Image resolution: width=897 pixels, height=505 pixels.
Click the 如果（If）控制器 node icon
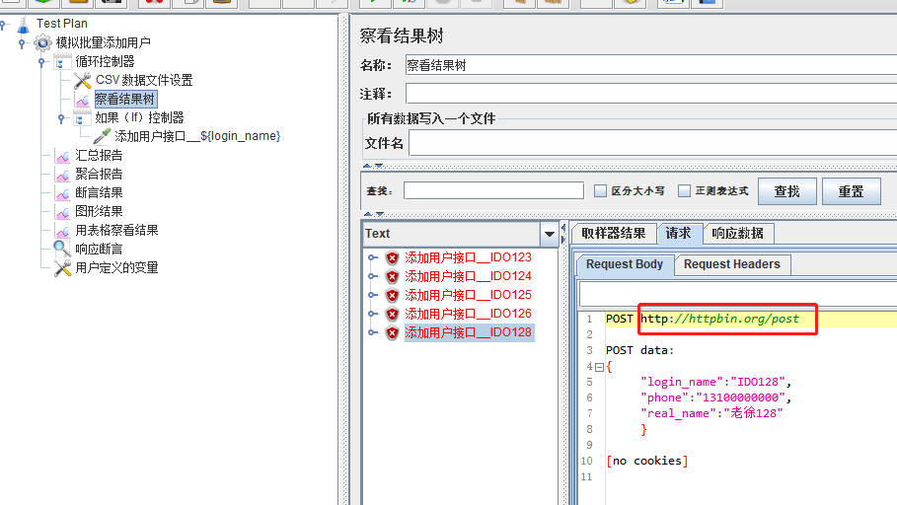(82, 117)
